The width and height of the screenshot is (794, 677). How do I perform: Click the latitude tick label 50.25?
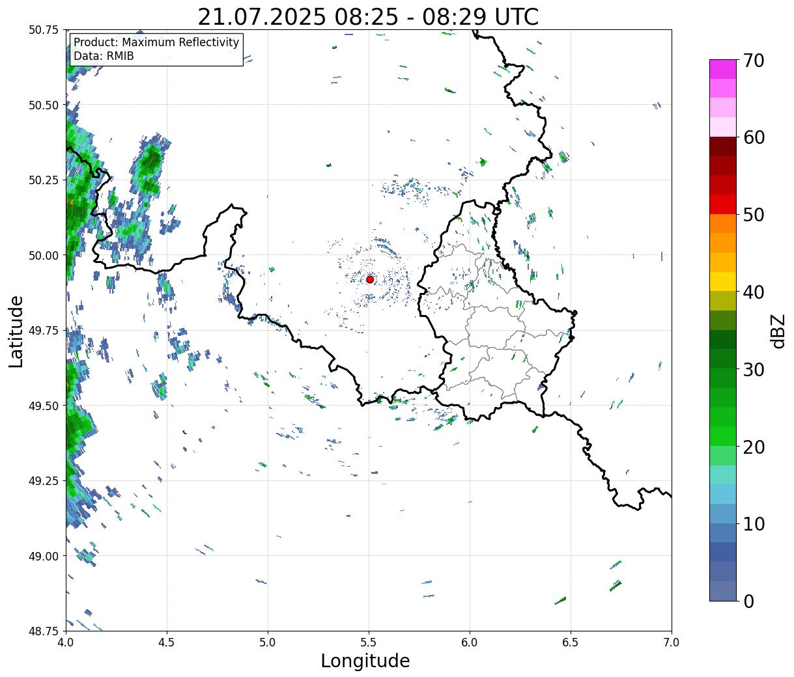(x=44, y=180)
